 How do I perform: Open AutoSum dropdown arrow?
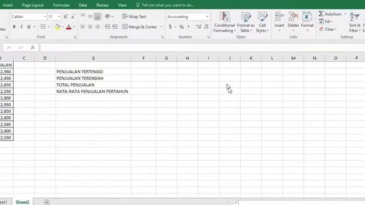pyautogui.click(x=345, y=14)
